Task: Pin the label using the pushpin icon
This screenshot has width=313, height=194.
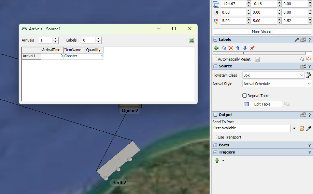Action: click(252, 48)
